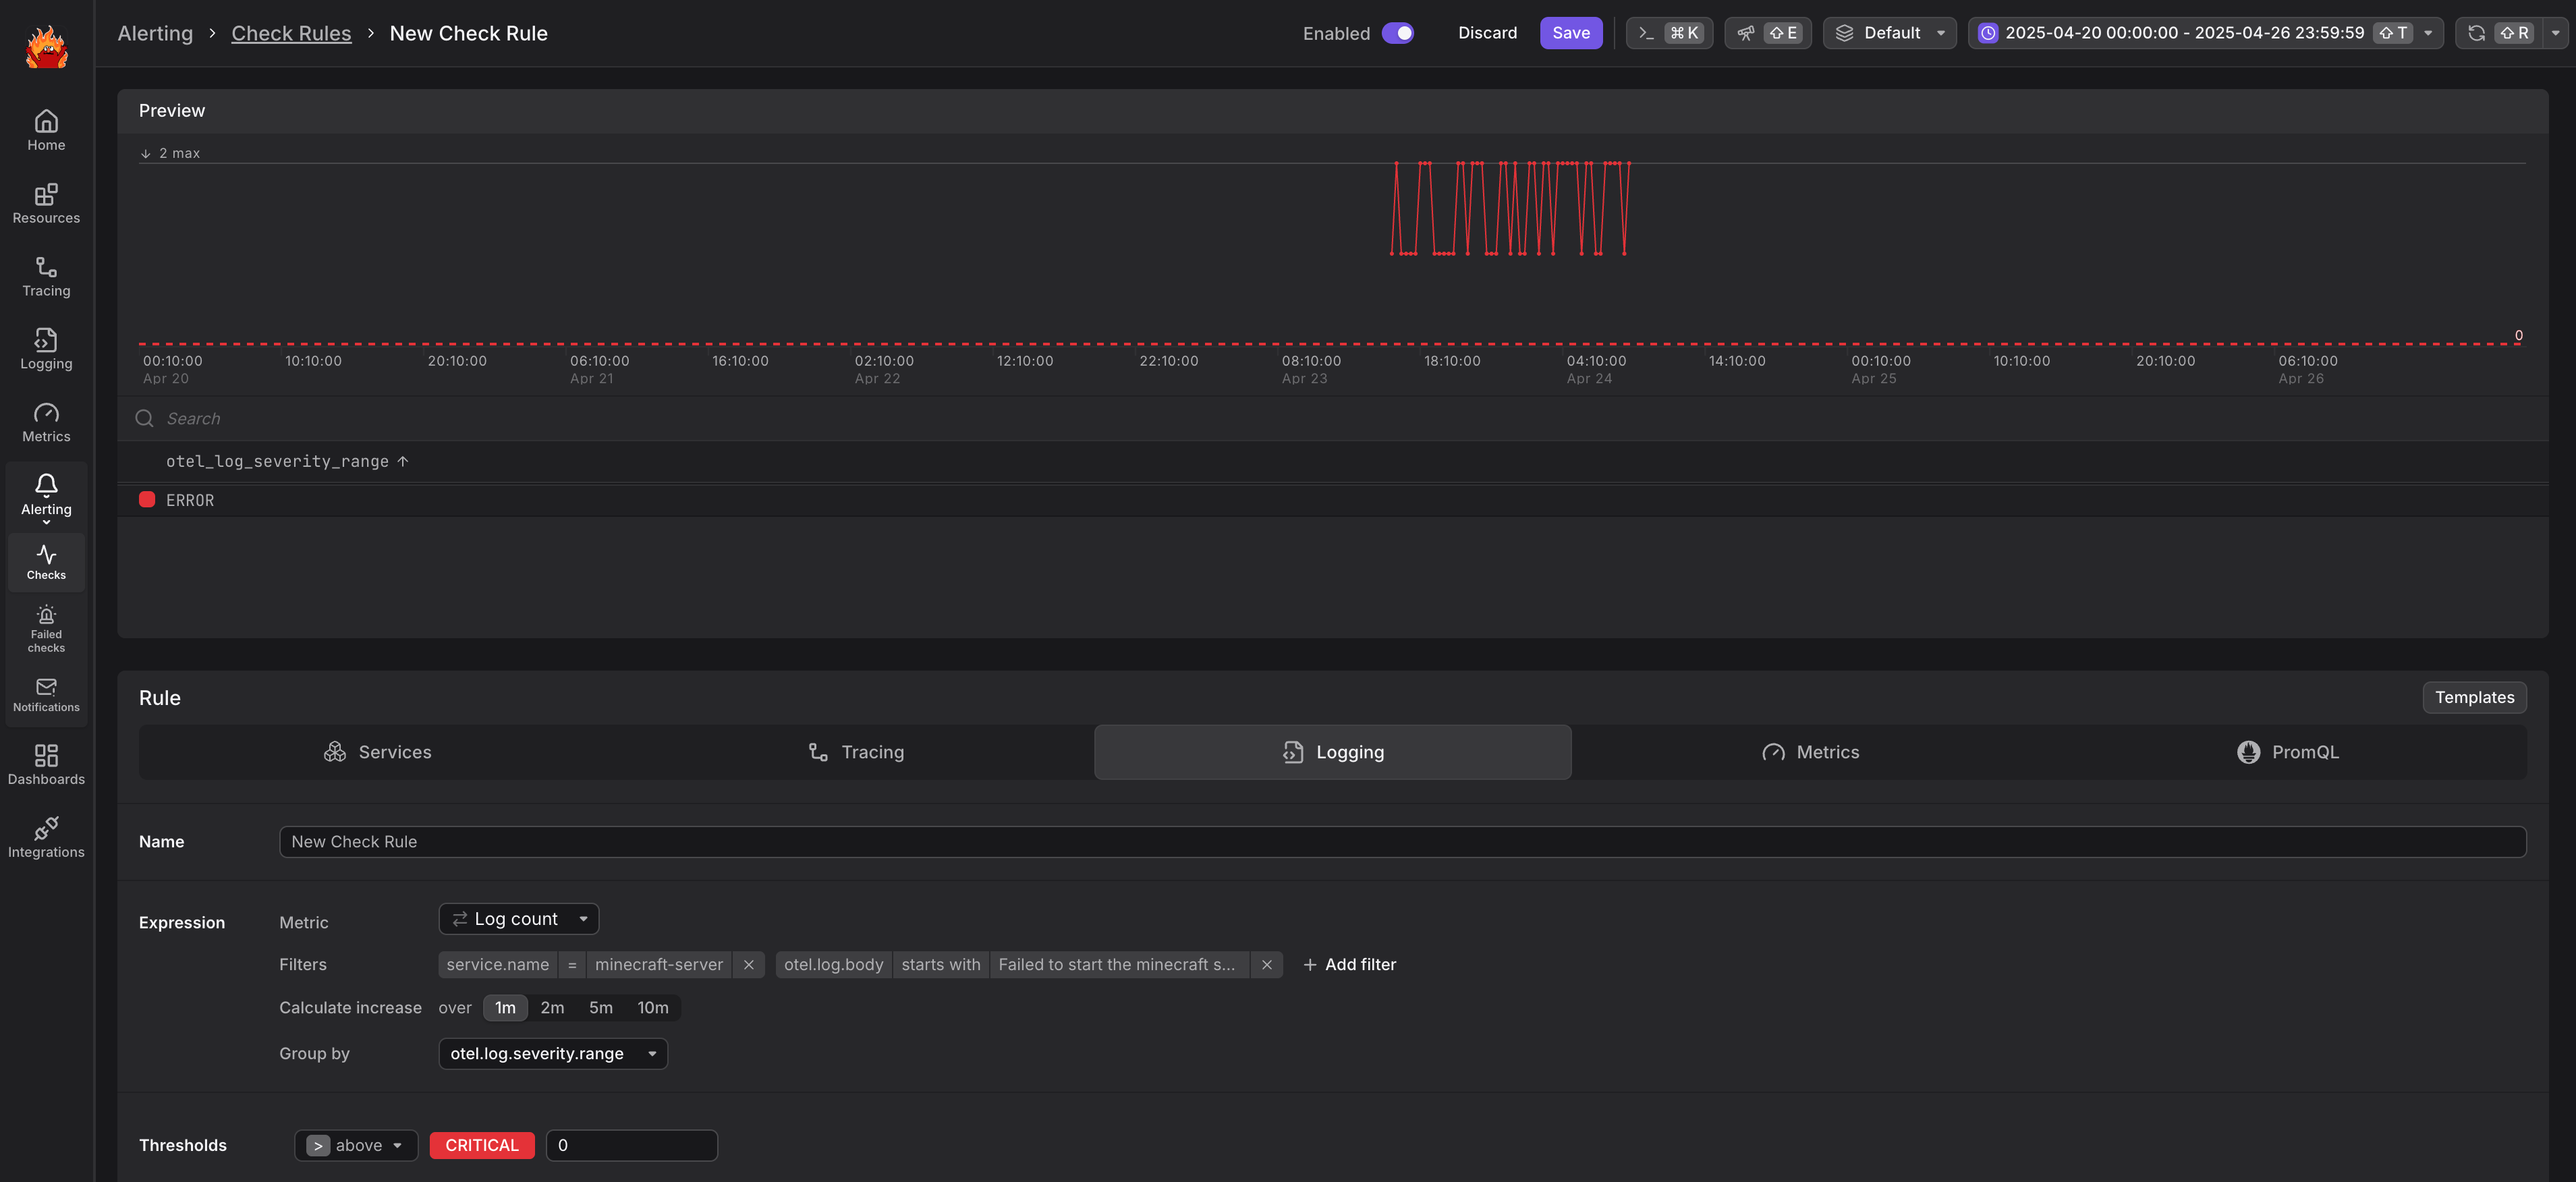Viewport: 2576px width, 1182px height.
Task: Open Dashboards from the sidebar
Action: pos(46,764)
